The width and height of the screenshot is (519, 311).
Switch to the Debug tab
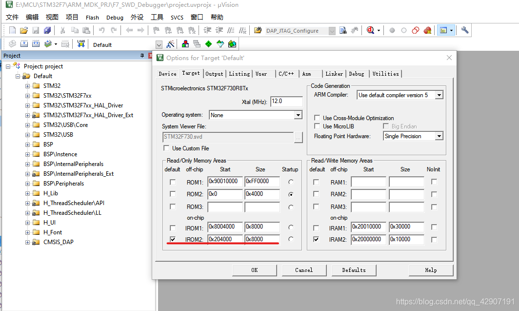(x=357, y=74)
